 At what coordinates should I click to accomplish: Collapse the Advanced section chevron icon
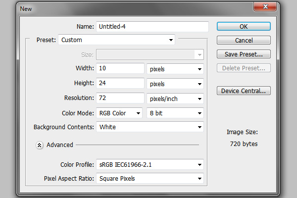40,145
